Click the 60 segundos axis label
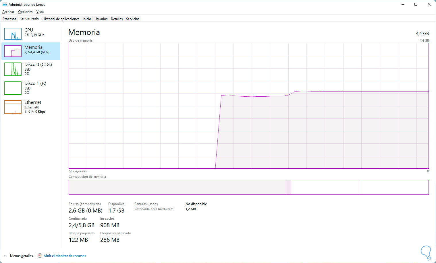Screen dimensions: 436x263 click(78, 171)
